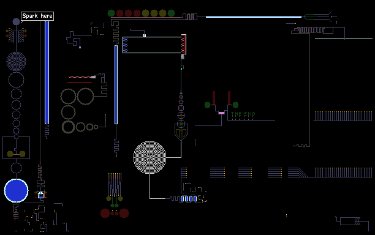The height and width of the screenshot is (235, 375).
Task: Click the "Spark here" sign label
Action: pos(37,16)
